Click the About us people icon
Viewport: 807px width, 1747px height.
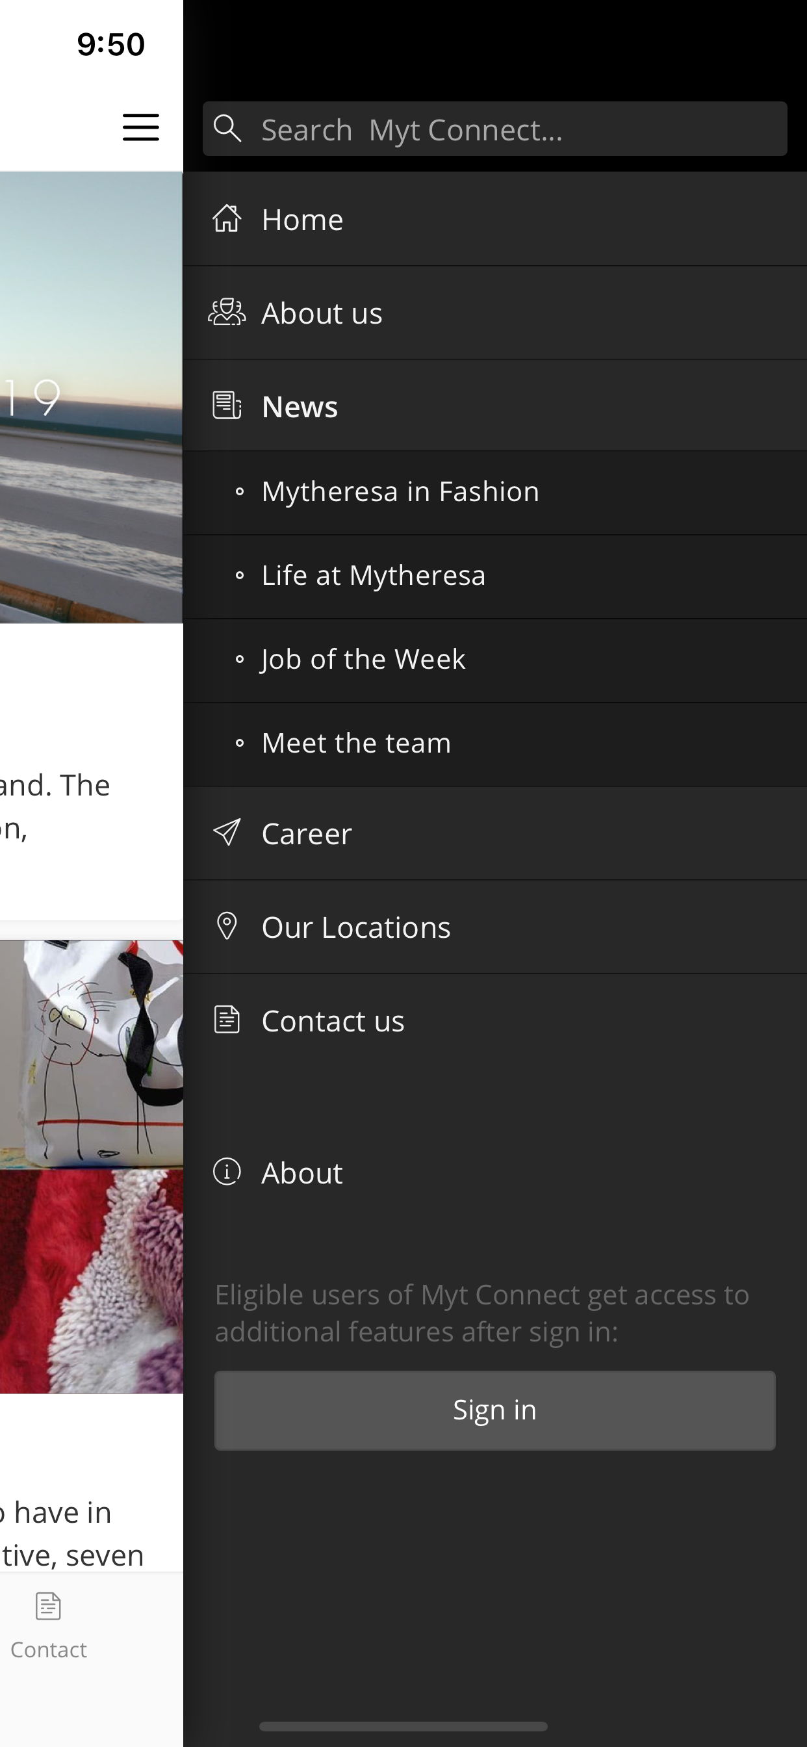pyautogui.click(x=227, y=313)
